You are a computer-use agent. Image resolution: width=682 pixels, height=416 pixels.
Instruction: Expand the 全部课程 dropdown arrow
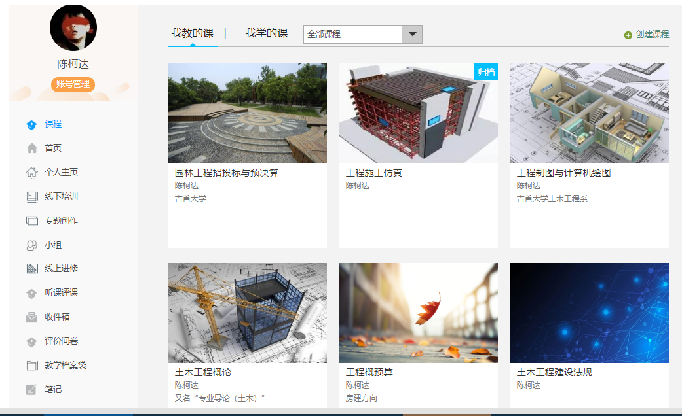[x=412, y=34]
